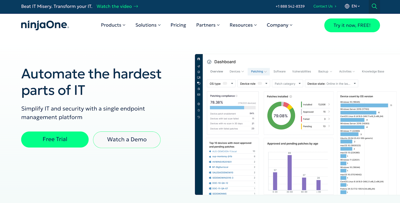Expand the Resources menu
Image resolution: width=400 pixels, height=203 pixels.
click(x=243, y=25)
